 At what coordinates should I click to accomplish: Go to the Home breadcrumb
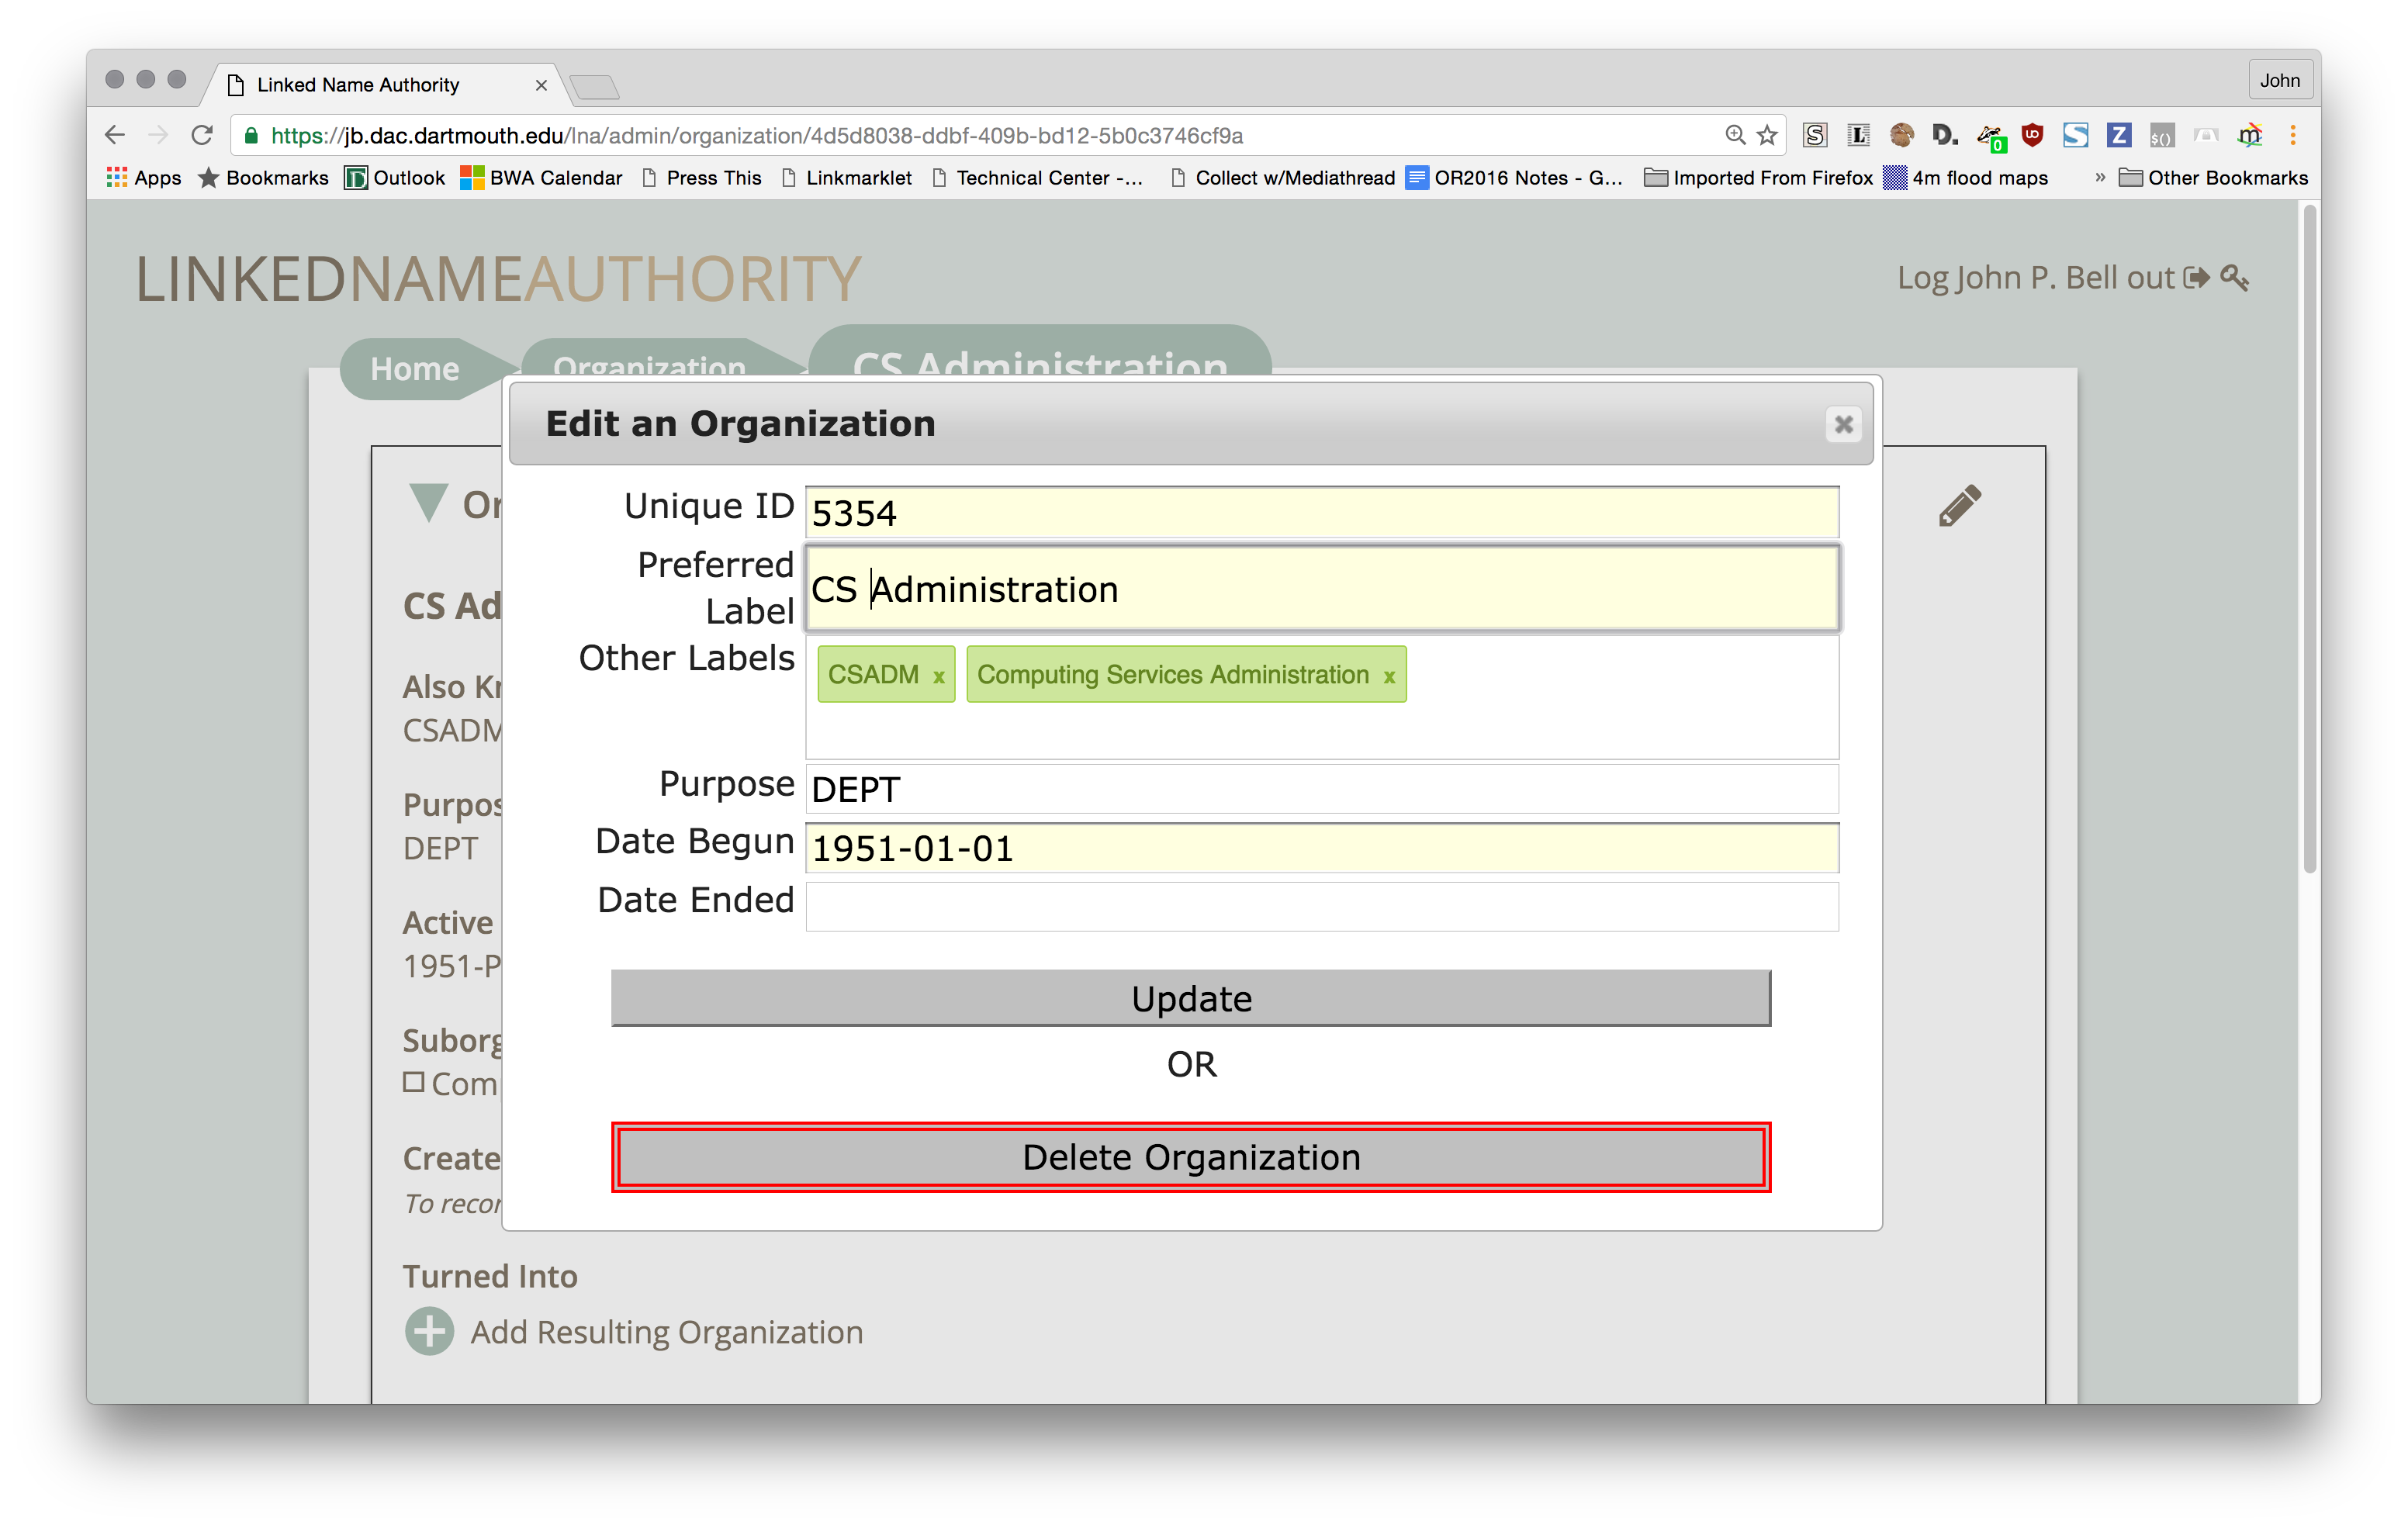coord(415,369)
